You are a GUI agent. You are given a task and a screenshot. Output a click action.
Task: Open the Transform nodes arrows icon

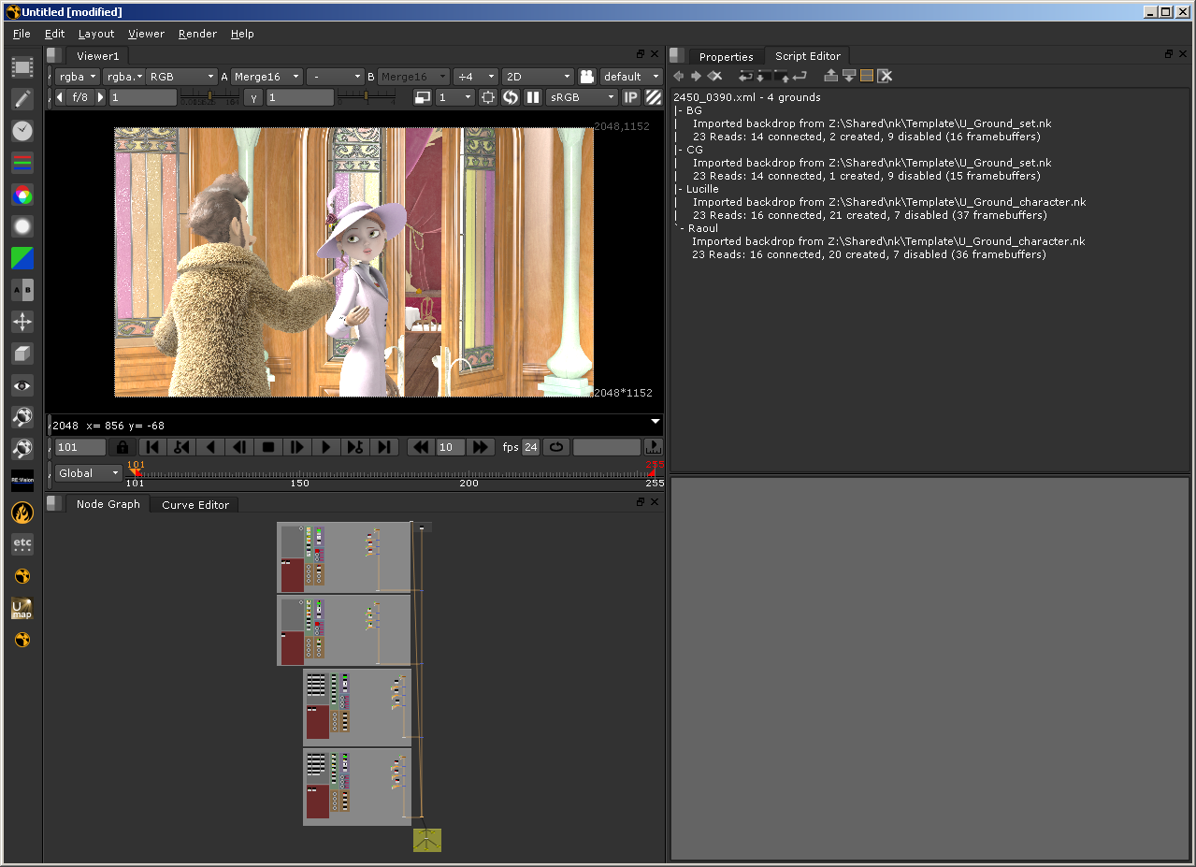coord(22,322)
